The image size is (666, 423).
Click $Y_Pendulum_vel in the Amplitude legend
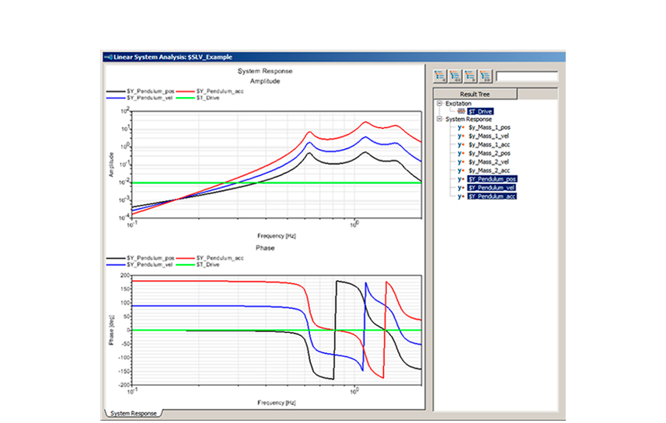coord(149,98)
